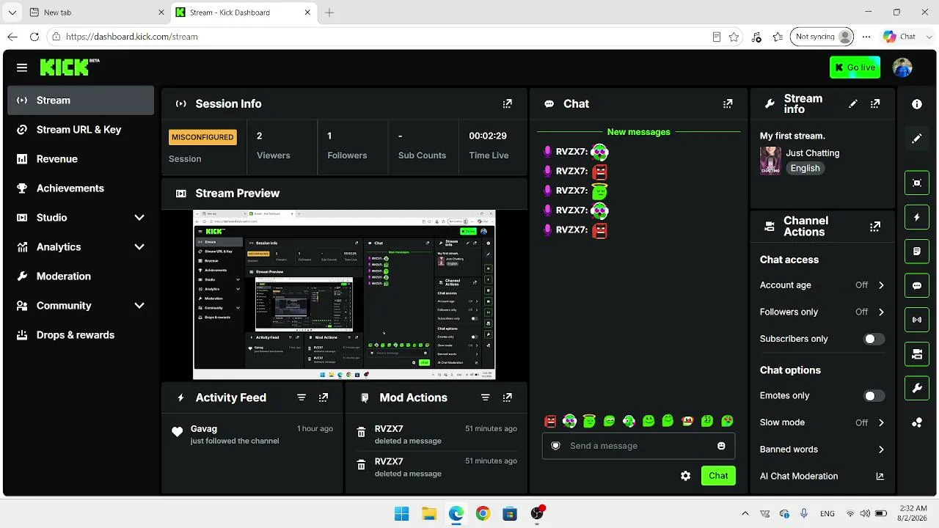Edit stream info with the header pencil
The image size is (939, 528).
click(x=852, y=104)
